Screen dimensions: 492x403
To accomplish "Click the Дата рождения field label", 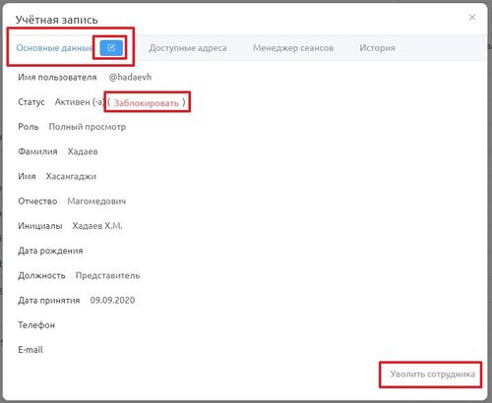I will pyautogui.click(x=50, y=251).
